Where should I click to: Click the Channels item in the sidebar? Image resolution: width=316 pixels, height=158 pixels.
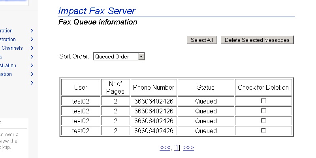(x=12, y=48)
